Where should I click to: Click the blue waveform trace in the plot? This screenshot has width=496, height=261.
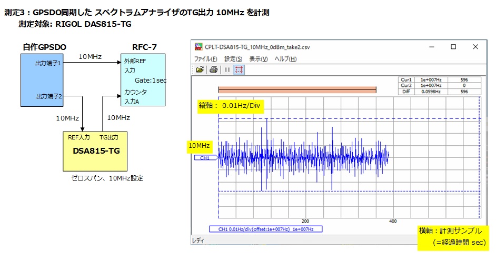pos(303,155)
